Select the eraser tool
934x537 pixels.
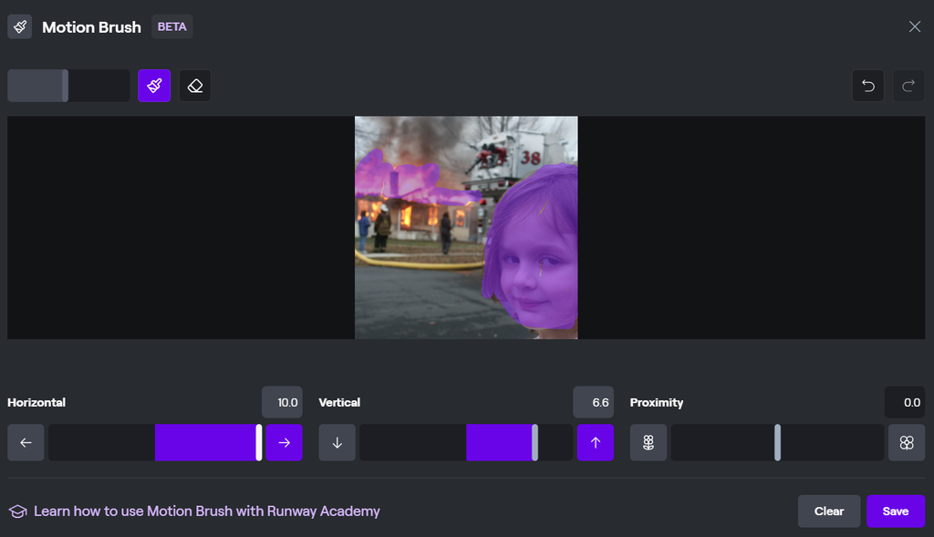195,86
